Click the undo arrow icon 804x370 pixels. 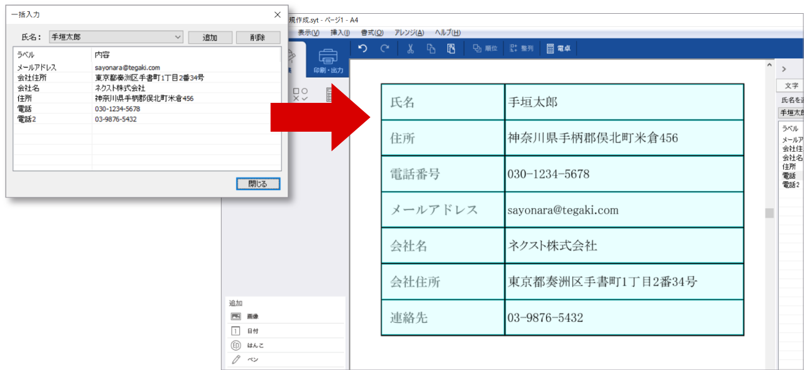[362, 48]
